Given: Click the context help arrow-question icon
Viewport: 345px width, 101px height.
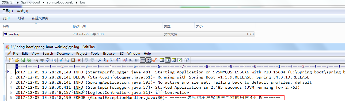Looking at the screenshot, I should pyautogui.click(x=187, y=60).
